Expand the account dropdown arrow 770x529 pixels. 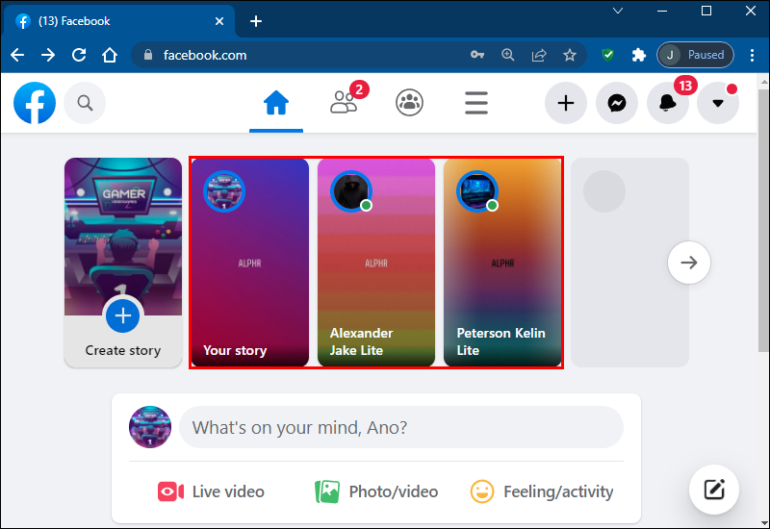(x=718, y=103)
